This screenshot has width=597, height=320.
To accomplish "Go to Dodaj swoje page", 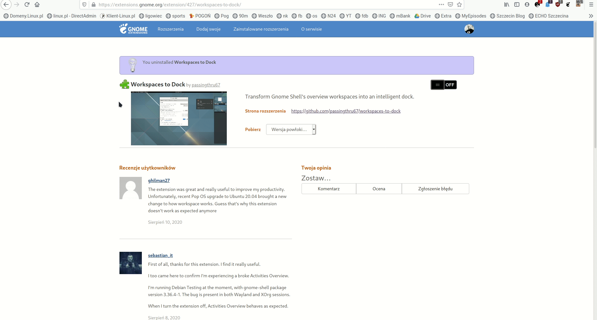I will [x=208, y=29].
